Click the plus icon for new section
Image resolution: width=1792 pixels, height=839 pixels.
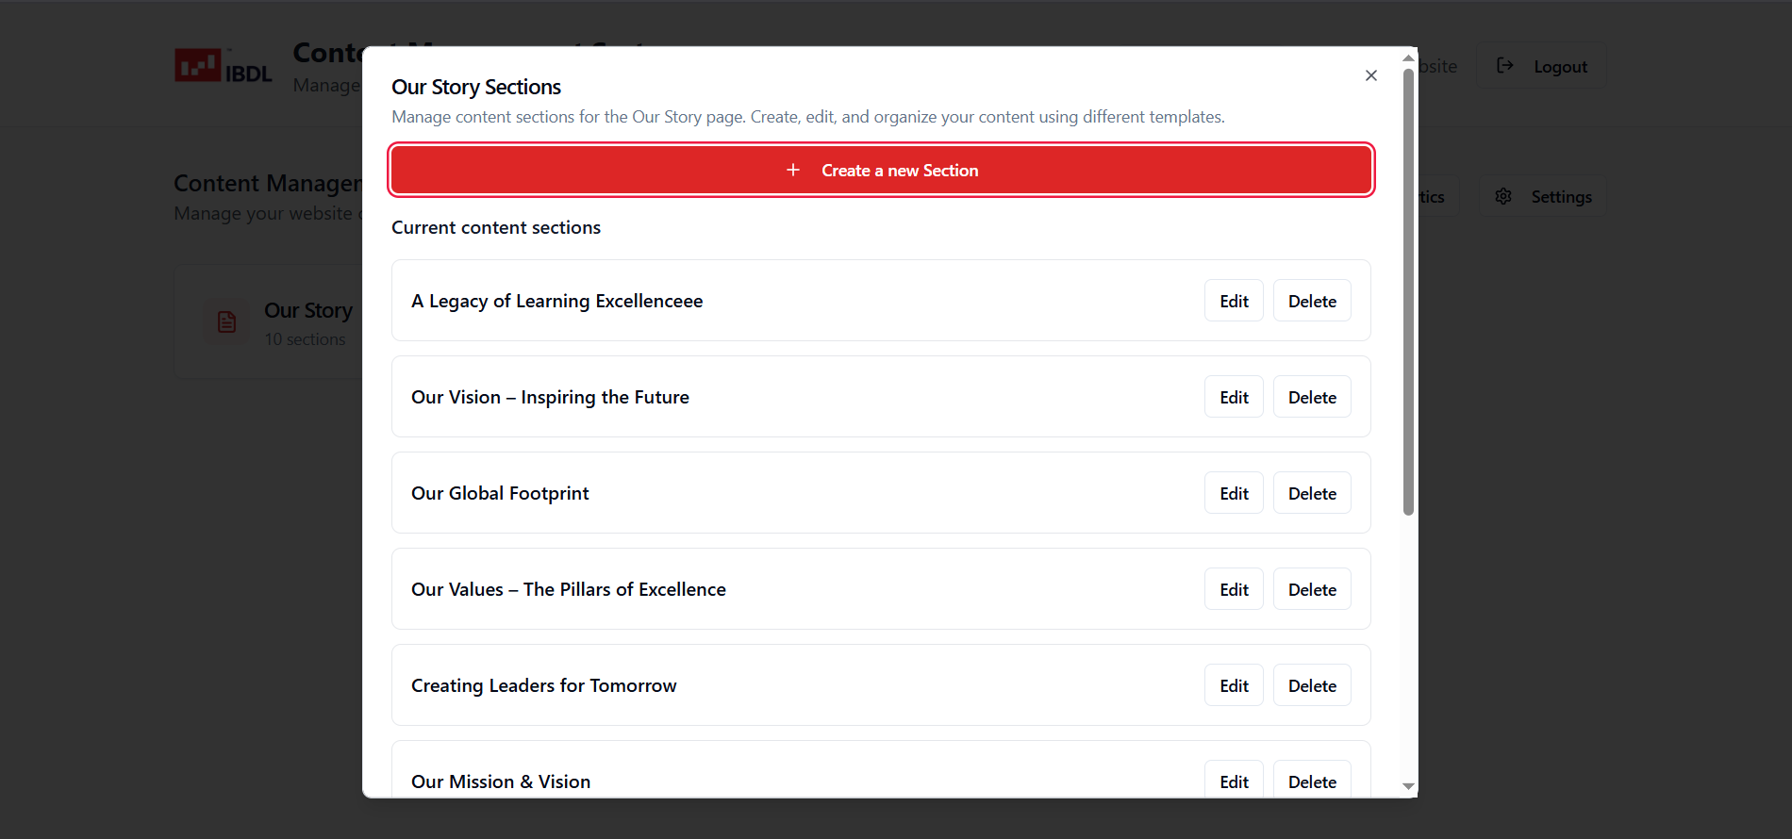[x=793, y=170]
